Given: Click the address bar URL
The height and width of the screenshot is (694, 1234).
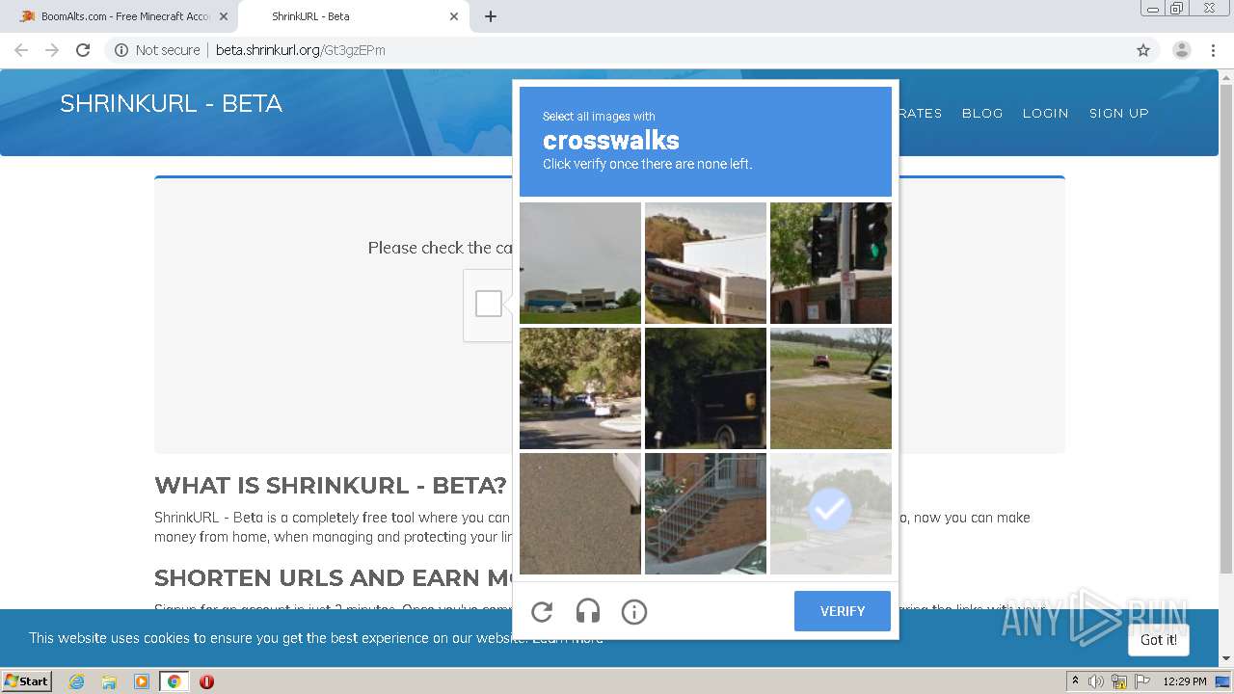Looking at the screenshot, I should click(x=301, y=50).
